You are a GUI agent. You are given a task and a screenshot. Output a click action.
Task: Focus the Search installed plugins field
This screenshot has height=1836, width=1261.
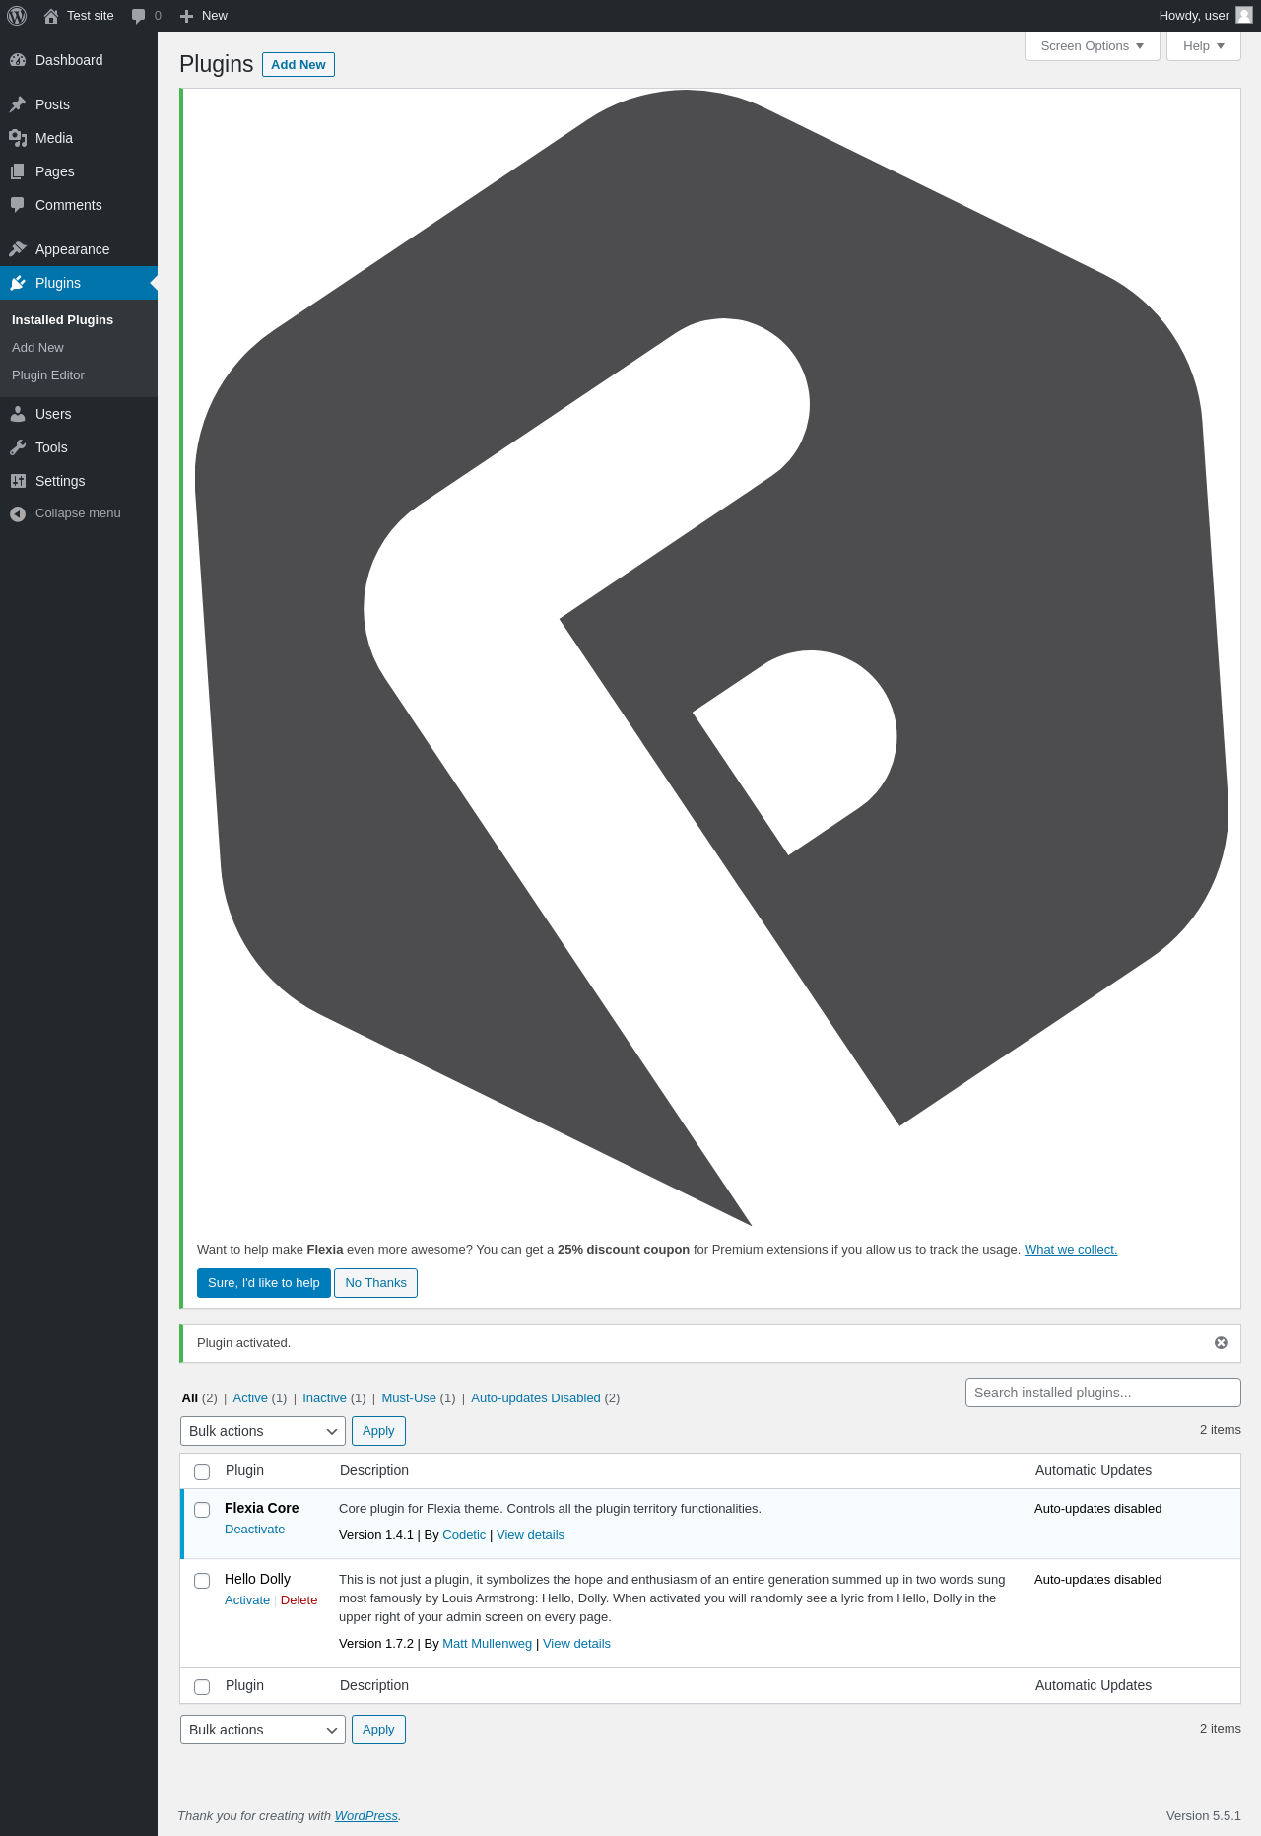click(x=1103, y=1393)
